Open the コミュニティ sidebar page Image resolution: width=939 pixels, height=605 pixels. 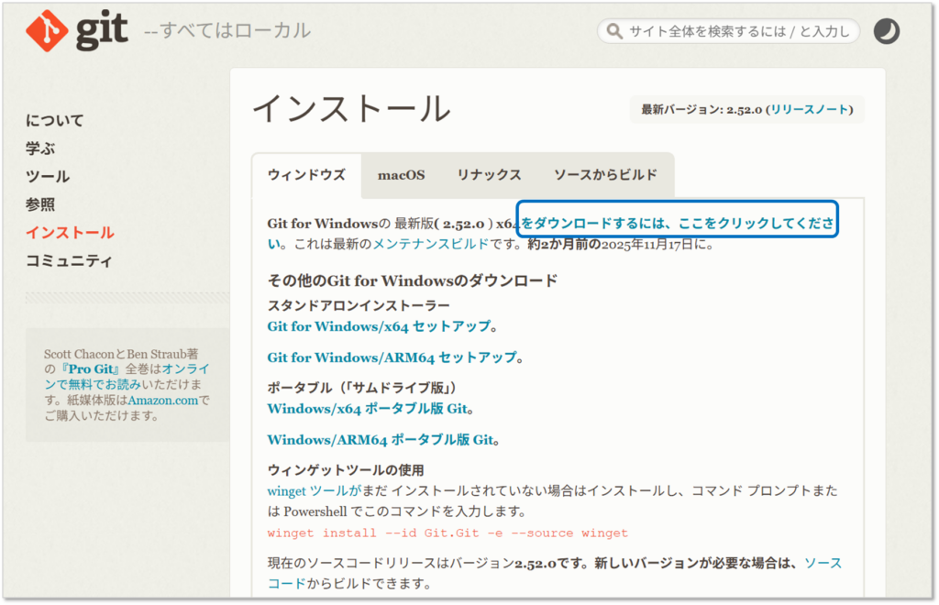[69, 261]
